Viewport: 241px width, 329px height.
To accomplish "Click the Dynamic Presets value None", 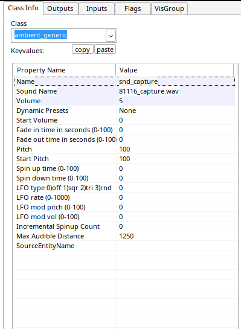I will (x=176, y=110).
